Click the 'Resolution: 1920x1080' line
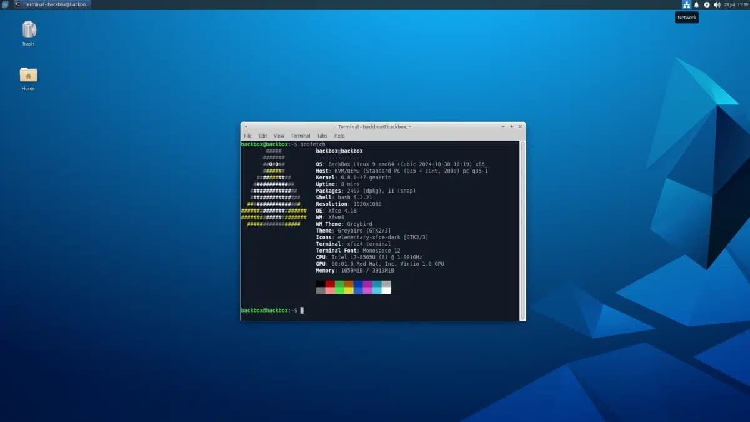 pos(349,204)
